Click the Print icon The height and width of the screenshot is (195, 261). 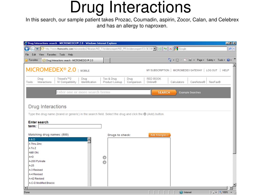pos(190,60)
